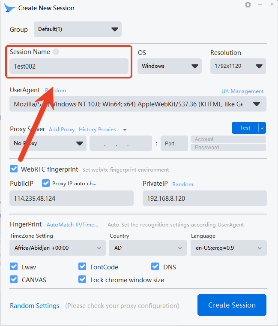This screenshot has width=278, height=326.
Task: Click the Session Name field containing Test002
Action: pos(69,66)
